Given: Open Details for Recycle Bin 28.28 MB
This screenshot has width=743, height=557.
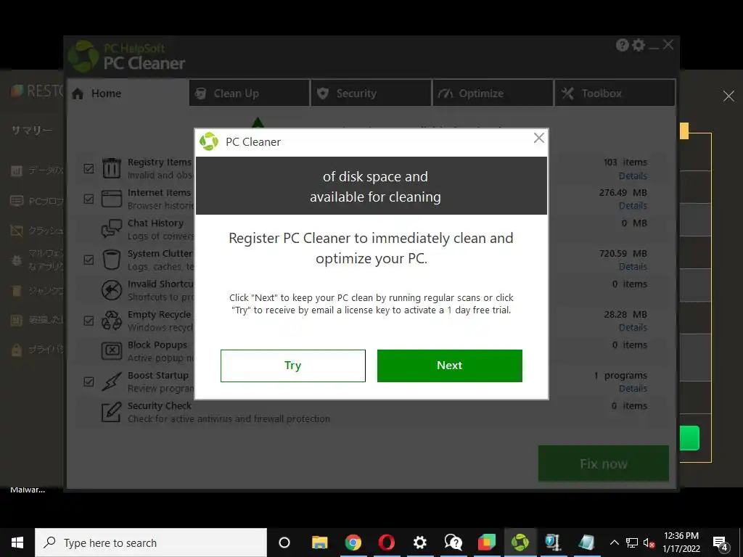Looking at the screenshot, I should click(633, 327).
